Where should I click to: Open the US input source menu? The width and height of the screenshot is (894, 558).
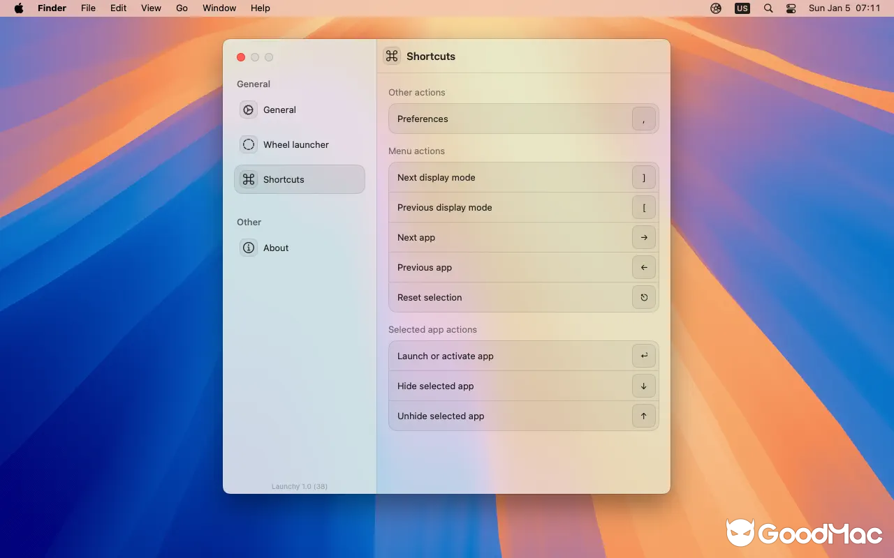pyautogui.click(x=742, y=8)
